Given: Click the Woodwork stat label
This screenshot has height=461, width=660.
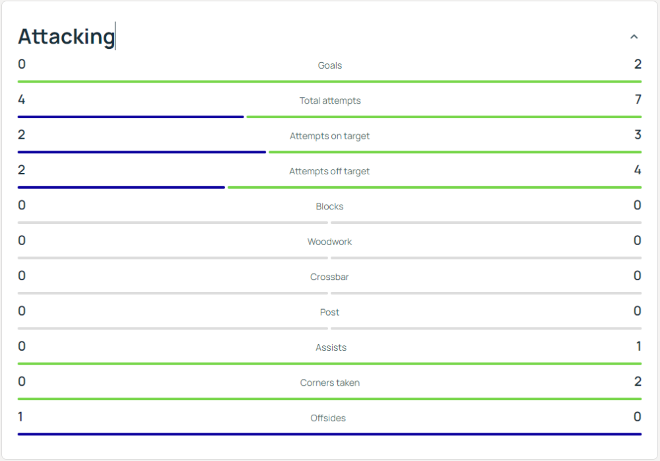Looking at the screenshot, I should 329,242.
